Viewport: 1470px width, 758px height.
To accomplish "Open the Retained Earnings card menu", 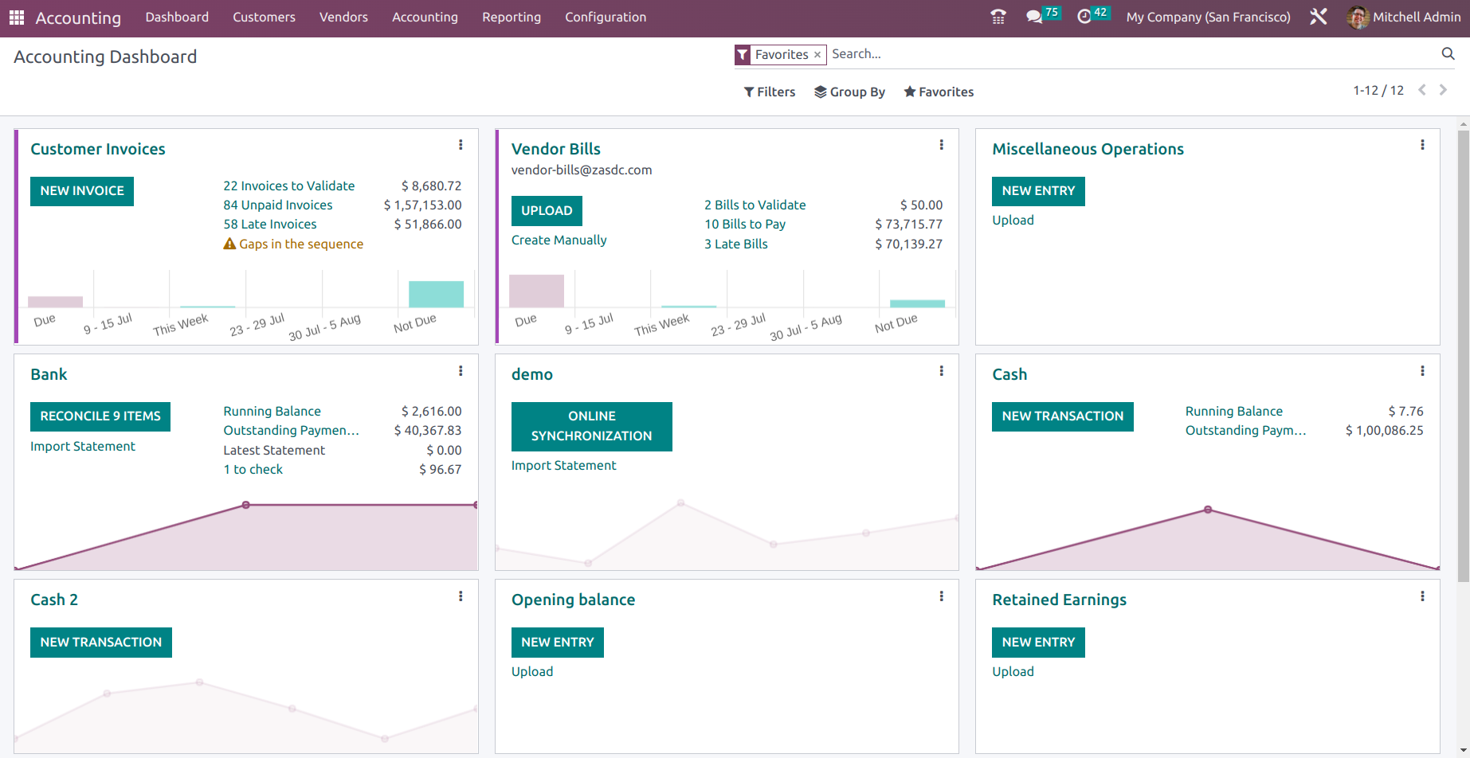I will [1422, 596].
